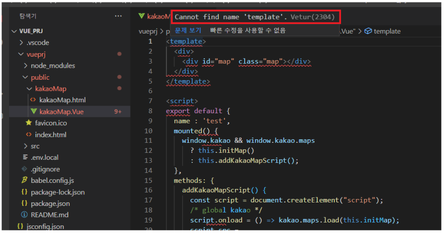This screenshot has width=444, height=233.
Task: Click 'export default' on line 8
Action: [x=194, y=111]
